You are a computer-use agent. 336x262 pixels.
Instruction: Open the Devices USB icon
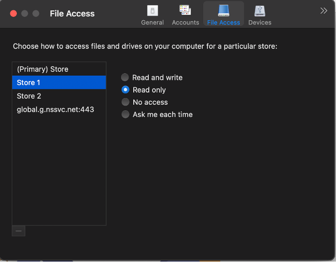tap(260, 10)
